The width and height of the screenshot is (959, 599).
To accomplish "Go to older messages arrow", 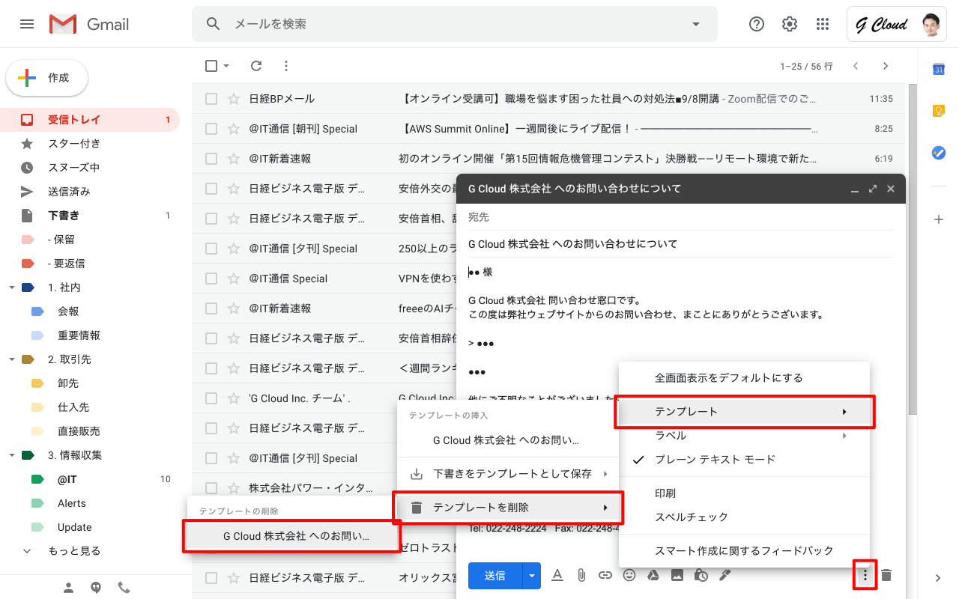I will (886, 66).
